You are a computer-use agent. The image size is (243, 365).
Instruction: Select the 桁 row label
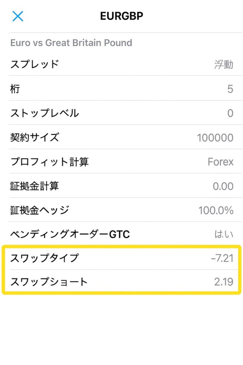point(15,89)
